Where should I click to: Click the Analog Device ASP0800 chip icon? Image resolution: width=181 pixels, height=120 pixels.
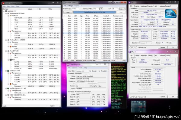(8, 40)
